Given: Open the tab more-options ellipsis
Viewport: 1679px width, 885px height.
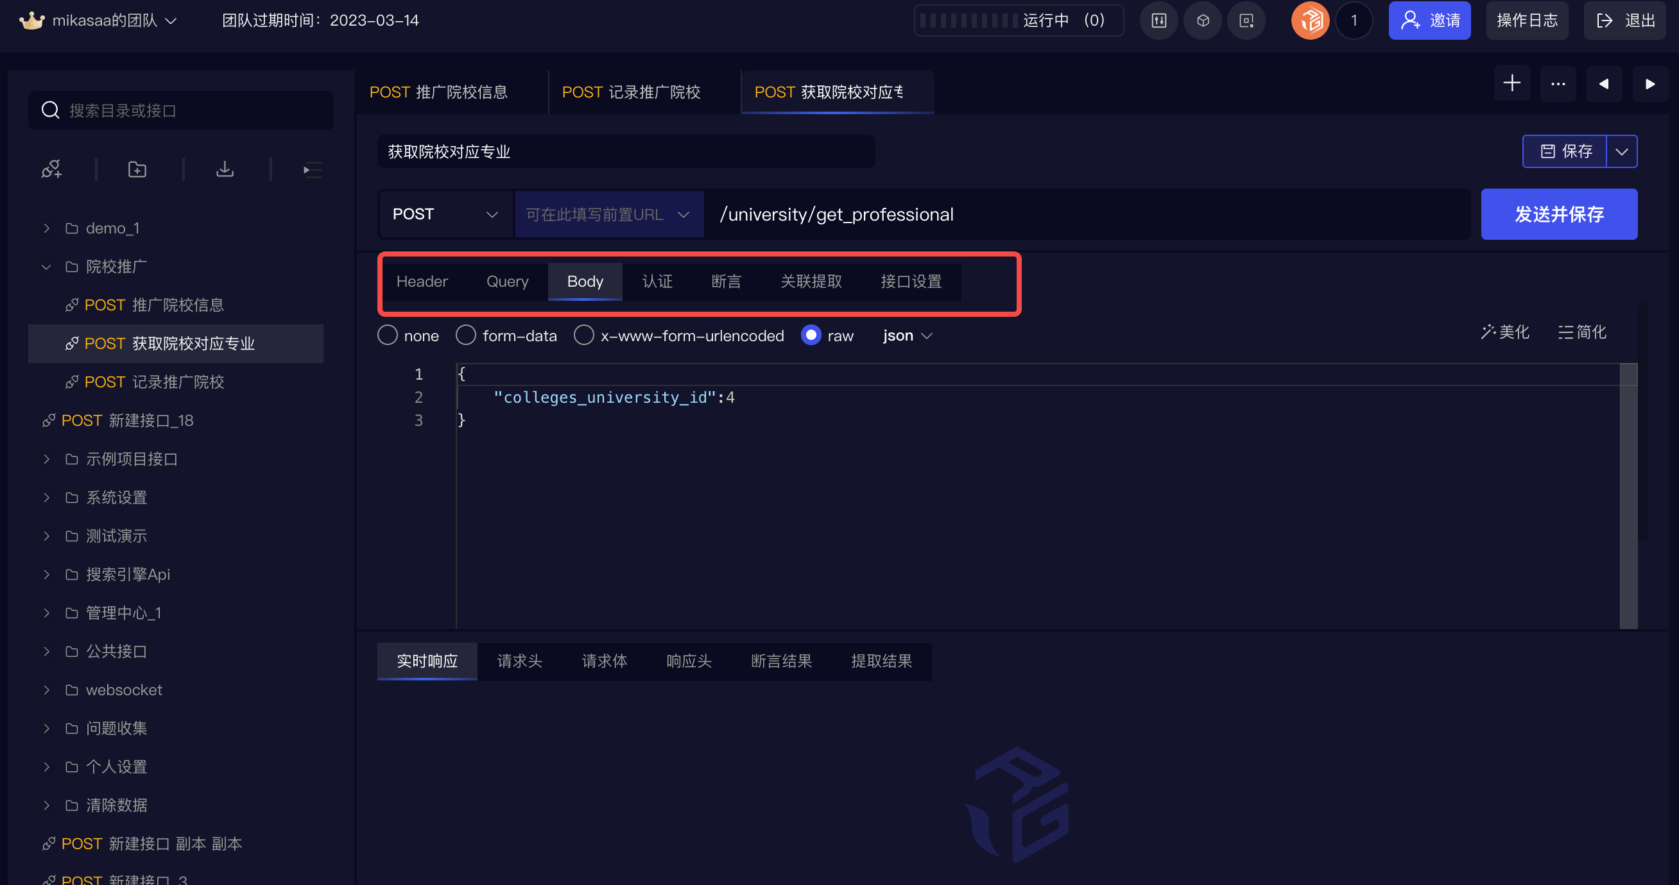Looking at the screenshot, I should [1558, 83].
